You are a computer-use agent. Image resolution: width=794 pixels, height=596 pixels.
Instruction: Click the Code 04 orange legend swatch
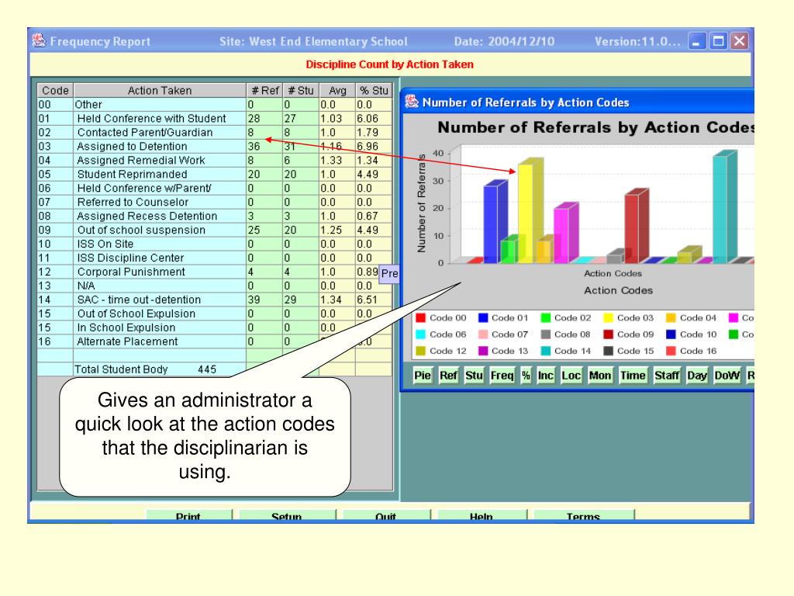[671, 317]
